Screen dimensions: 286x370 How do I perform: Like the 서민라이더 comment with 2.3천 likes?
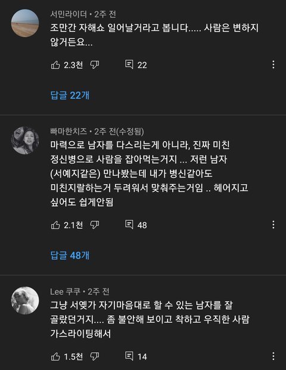(x=55, y=65)
